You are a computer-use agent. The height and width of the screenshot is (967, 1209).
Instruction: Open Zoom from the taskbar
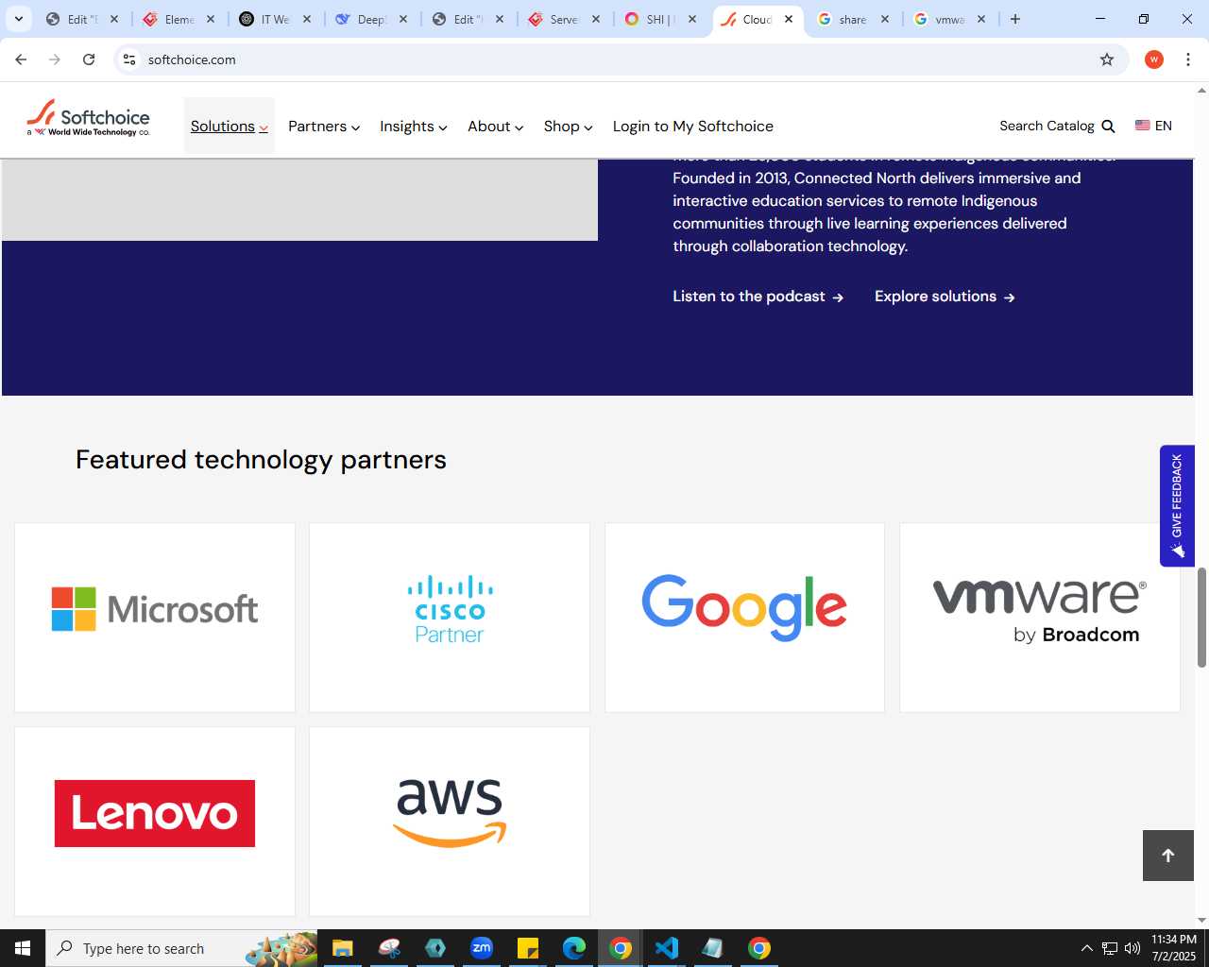pos(482,948)
